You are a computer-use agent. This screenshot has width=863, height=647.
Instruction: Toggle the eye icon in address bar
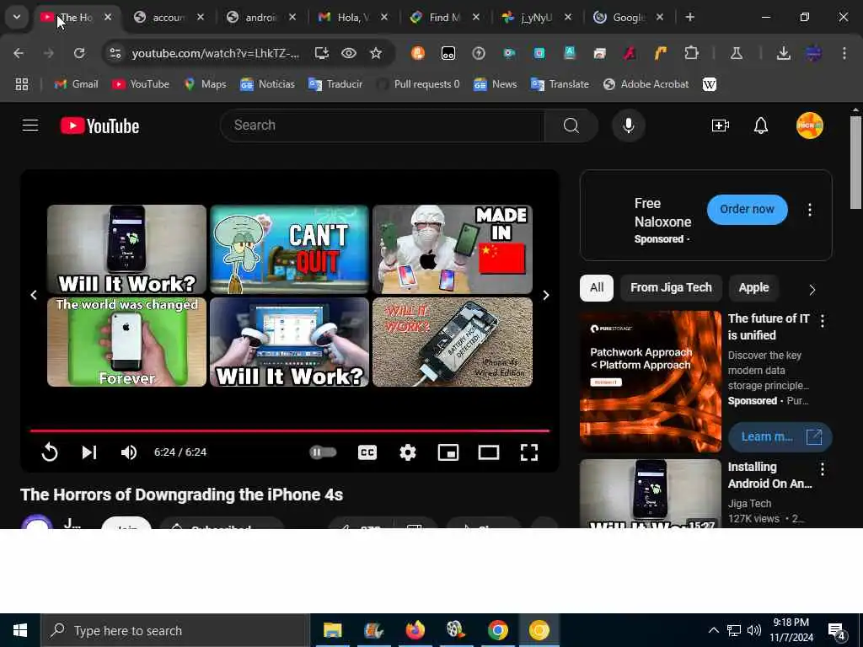348,53
